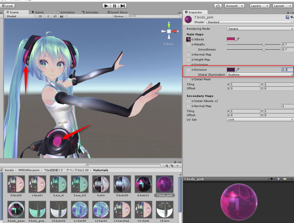Open the UV Set UV0 dropdown

(x=260, y=120)
